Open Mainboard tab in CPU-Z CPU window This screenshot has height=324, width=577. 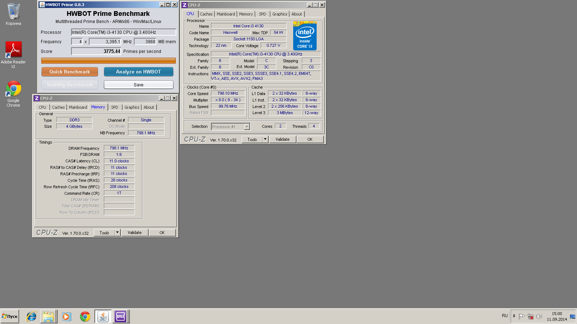[x=226, y=14]
